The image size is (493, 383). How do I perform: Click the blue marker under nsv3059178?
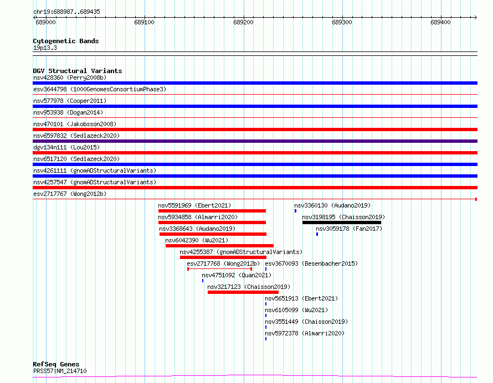[317, 234]
